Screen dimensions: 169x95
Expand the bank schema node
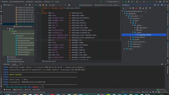pos(131,21)
